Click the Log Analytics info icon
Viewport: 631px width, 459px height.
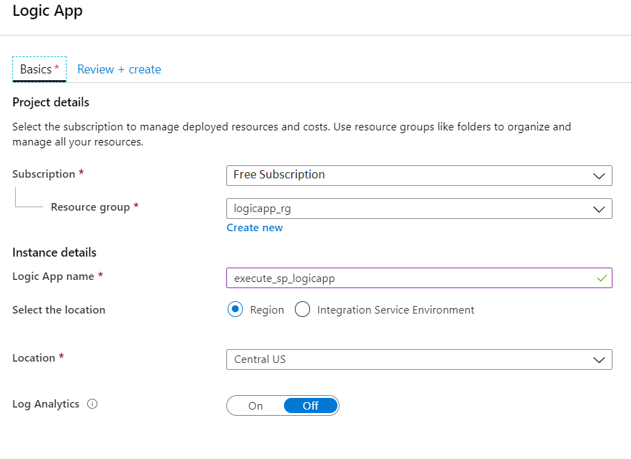click(92, 404)
